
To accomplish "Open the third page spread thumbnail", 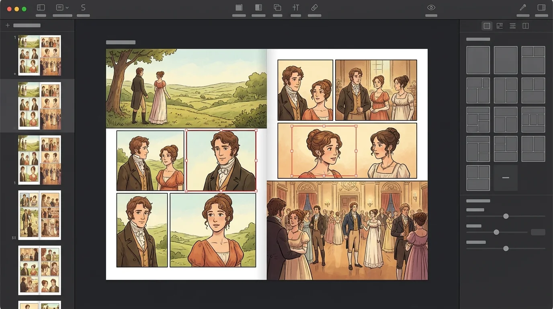I will click(x=39, y=160).
